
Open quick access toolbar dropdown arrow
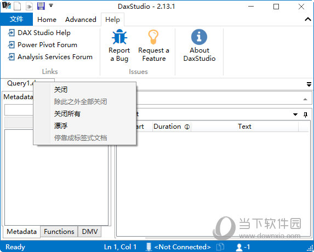click(51, 5)
